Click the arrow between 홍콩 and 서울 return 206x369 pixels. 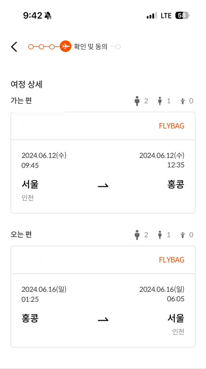103,319
